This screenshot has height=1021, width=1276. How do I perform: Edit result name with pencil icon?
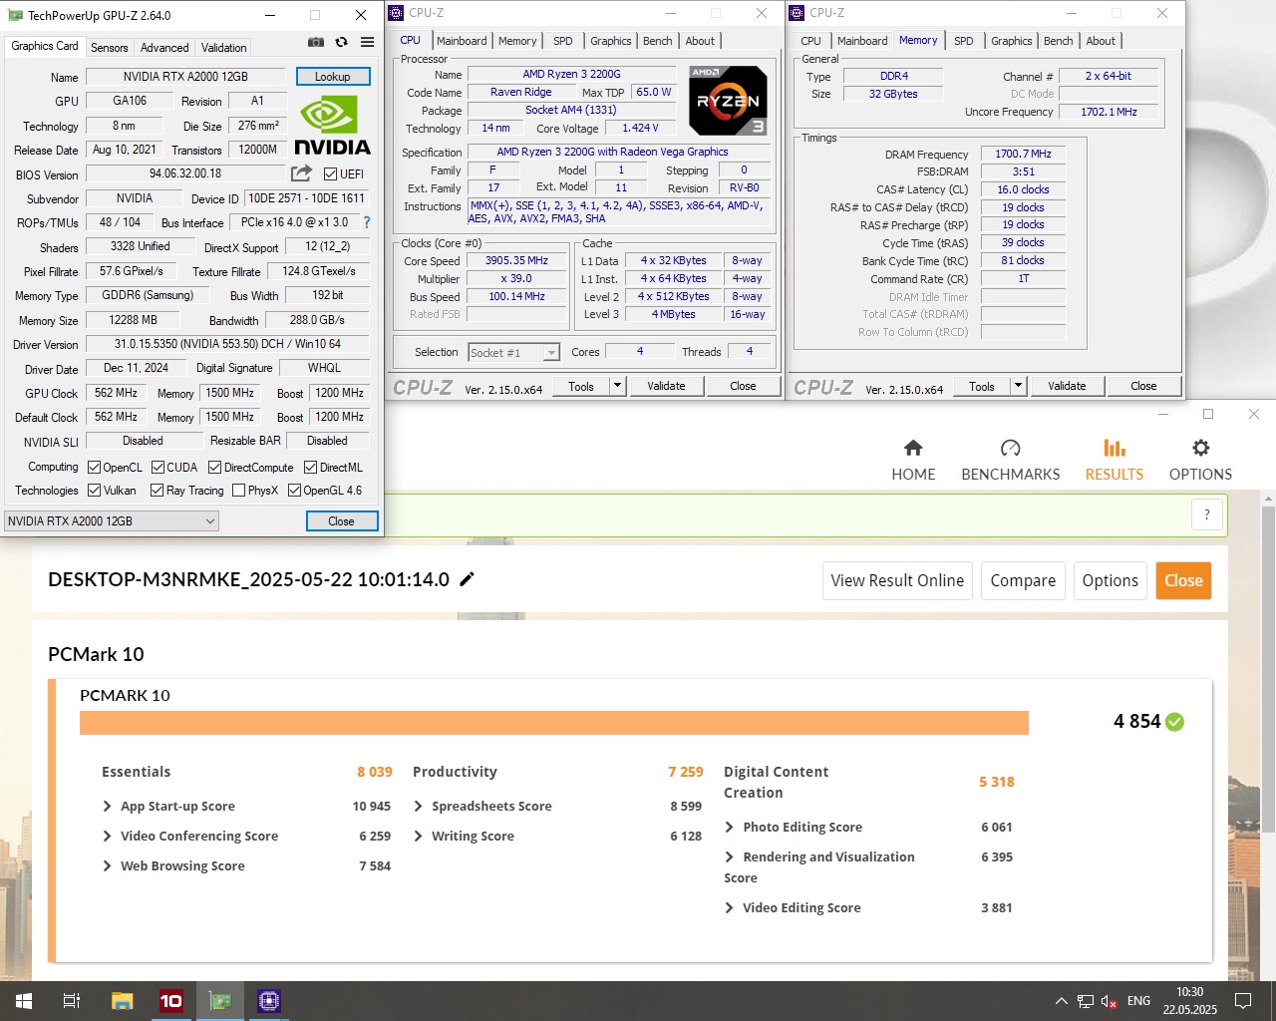pos(467,579)
